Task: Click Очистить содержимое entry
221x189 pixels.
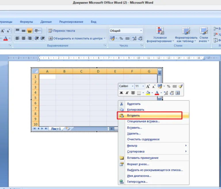Action: [x=153, y=139]
